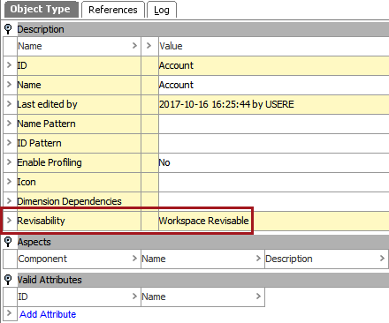Viewport: 389px width, 323px height.
Task: Open the Description Name column header arrow
Action: pos(134,46)
